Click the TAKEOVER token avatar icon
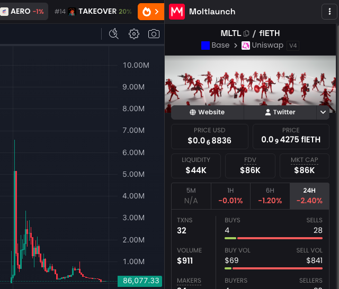 (72, 12)
